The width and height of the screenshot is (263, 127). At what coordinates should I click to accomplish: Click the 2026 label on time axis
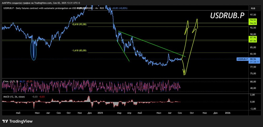click(227, 113)
